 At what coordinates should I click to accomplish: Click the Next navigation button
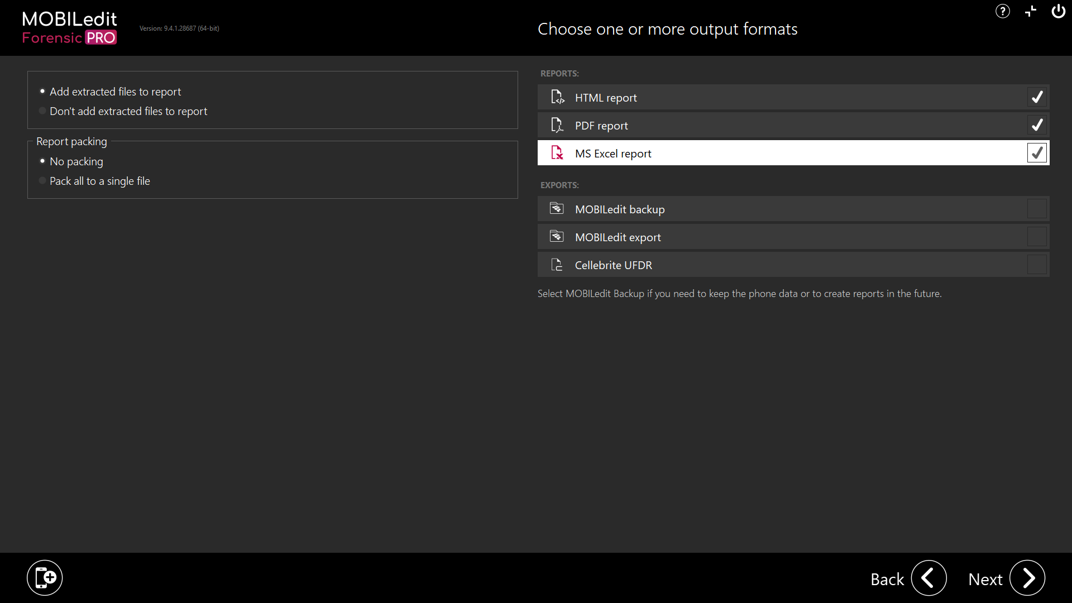pyautogui.click(x=1027, y=577)
